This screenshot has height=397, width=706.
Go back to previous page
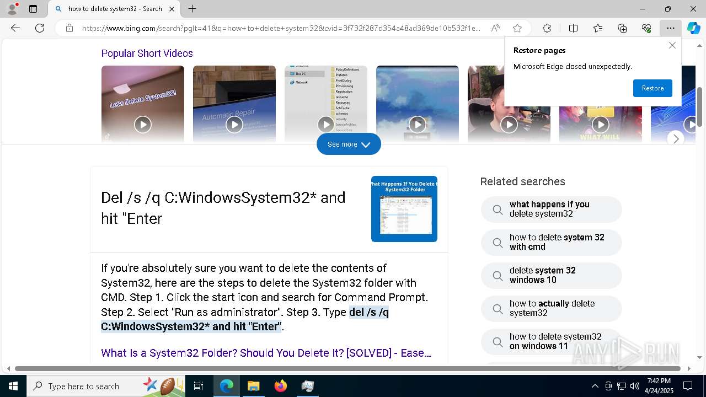coord(15,28)
